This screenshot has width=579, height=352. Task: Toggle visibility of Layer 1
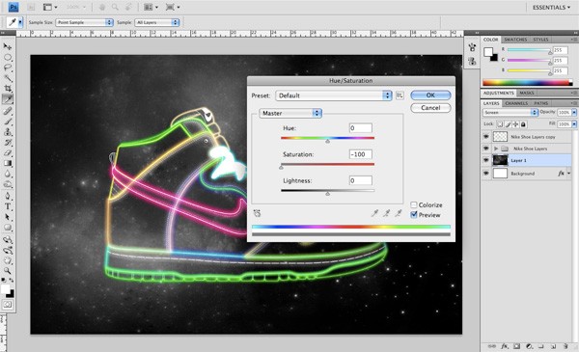click(x=486, y=160)
